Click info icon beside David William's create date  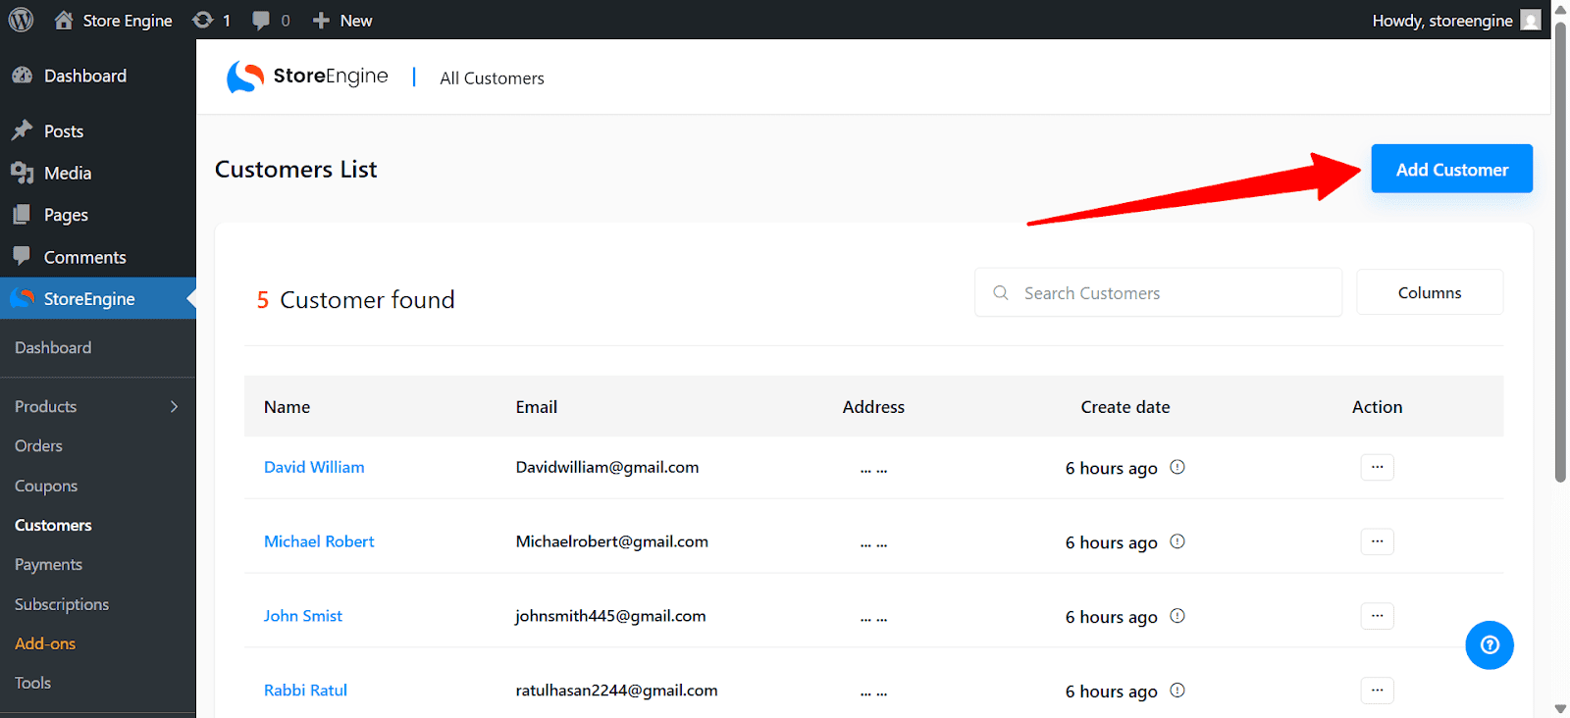pos(1177,467)
